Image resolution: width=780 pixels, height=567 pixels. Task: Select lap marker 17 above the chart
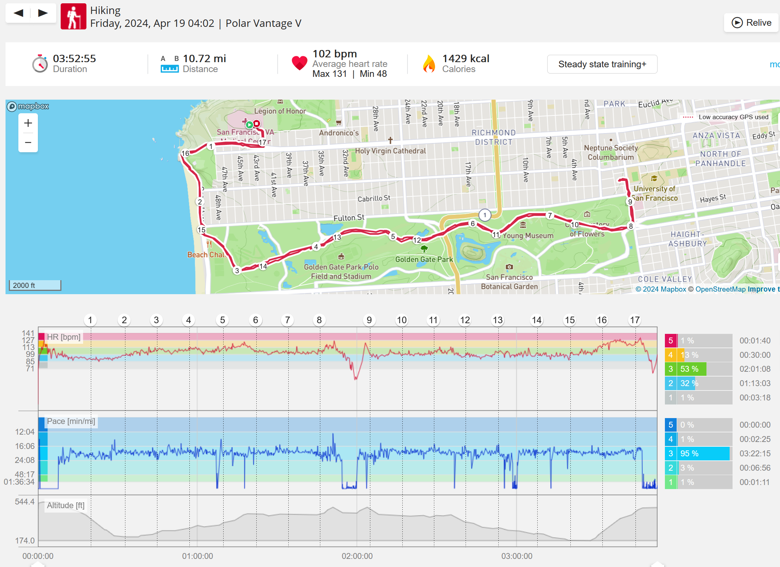(x=635, y=320)
